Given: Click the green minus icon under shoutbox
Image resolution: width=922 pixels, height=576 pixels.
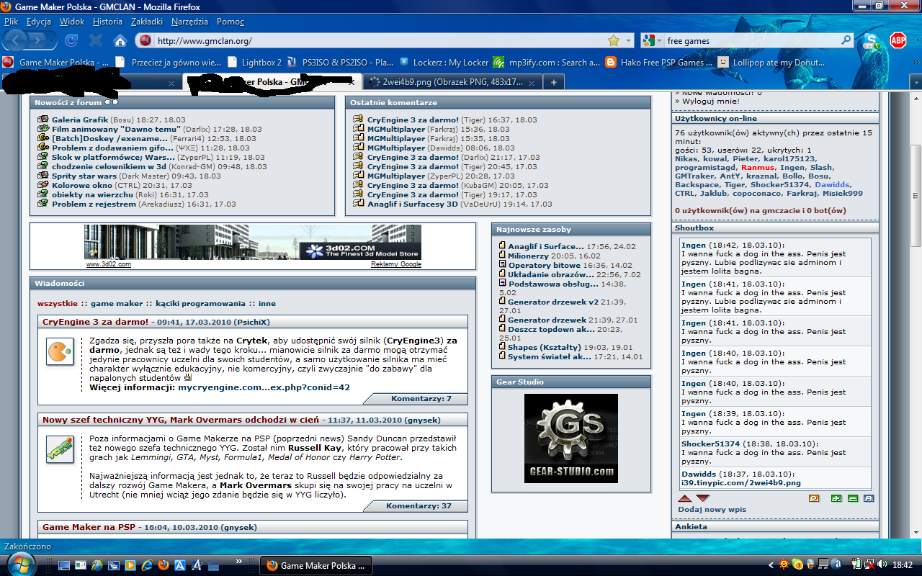Looking at the screenshot, I should pos(852,498).
